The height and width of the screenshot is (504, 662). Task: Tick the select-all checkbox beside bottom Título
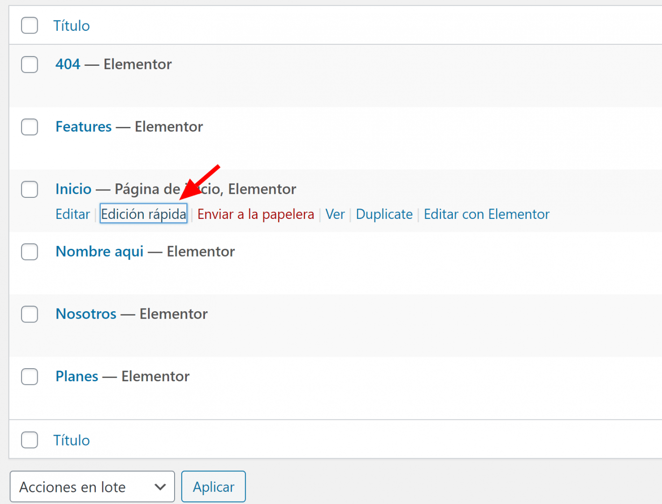click(29, 440)
